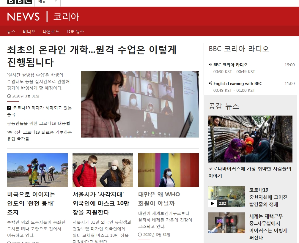Click the BBC logo
299x243 pixels.
point(19,2)
